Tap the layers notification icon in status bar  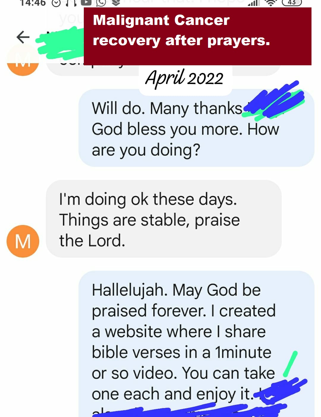(x=116, y=3)
